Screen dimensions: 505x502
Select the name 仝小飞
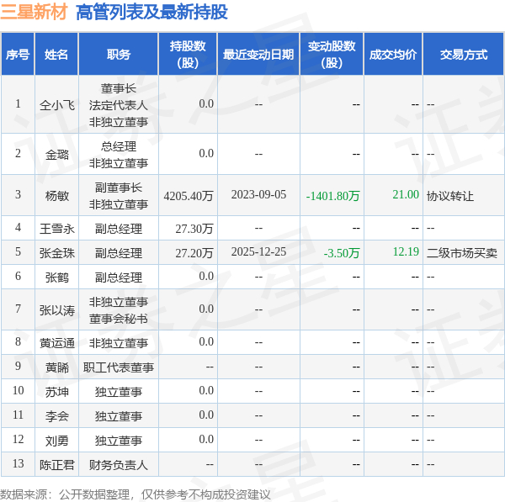[x=57, y=105]
